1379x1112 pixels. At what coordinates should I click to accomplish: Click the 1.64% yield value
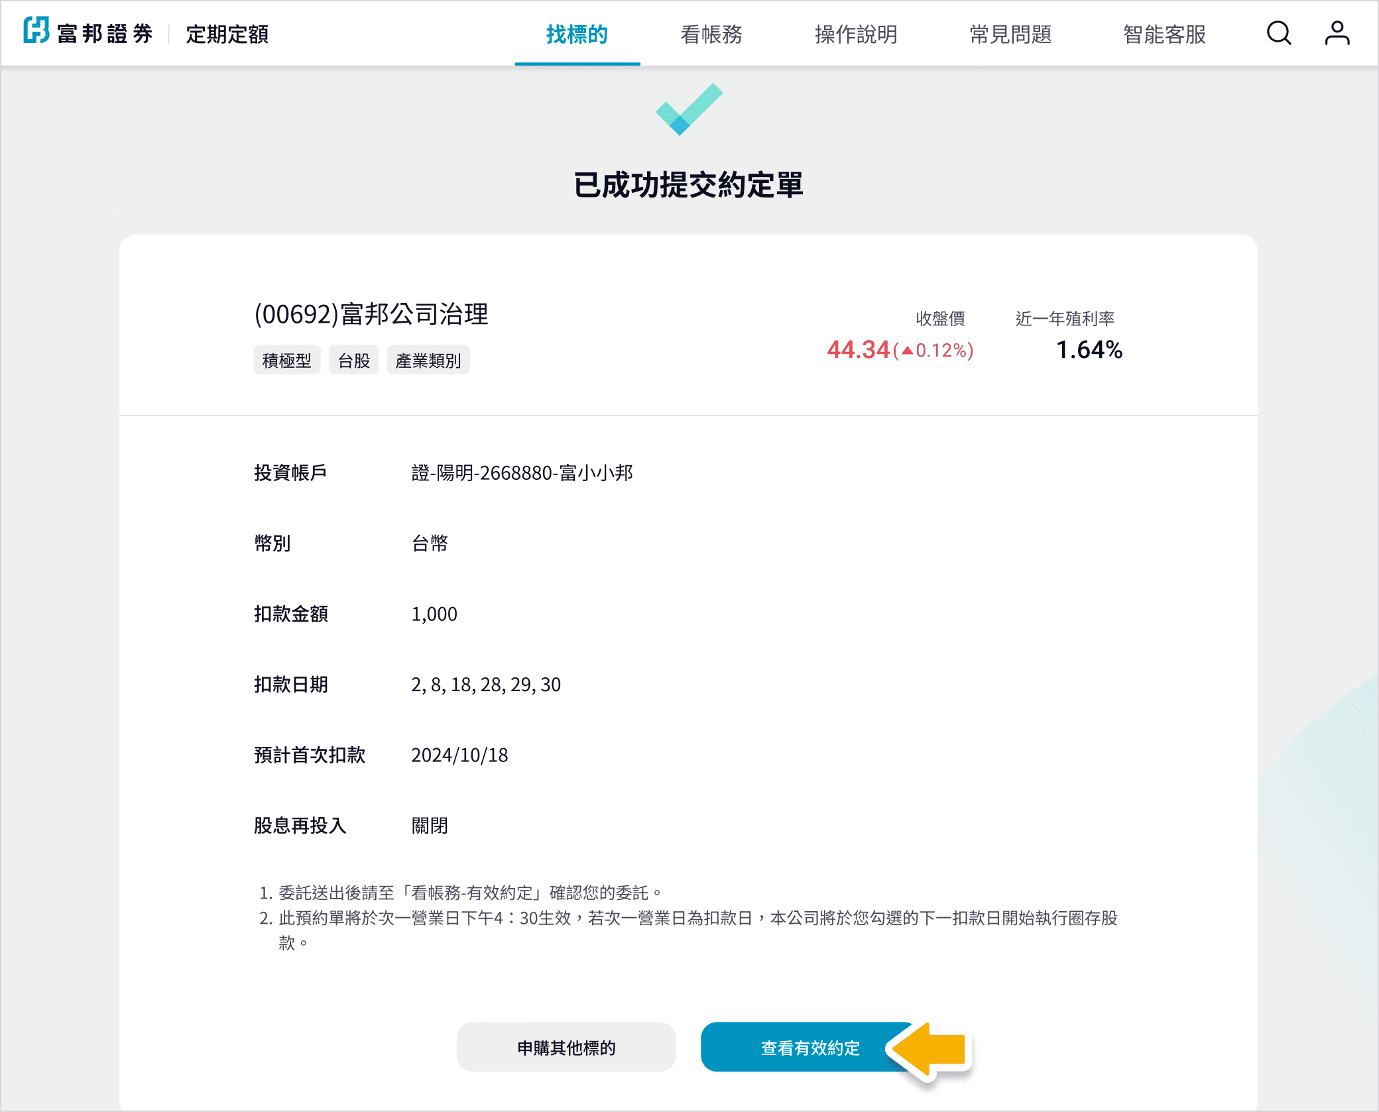pyautogui.click(x=1089, y=350)
